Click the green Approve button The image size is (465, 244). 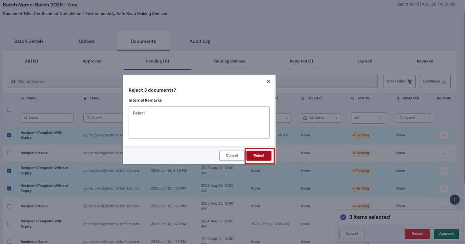click(x=446, y=234)
